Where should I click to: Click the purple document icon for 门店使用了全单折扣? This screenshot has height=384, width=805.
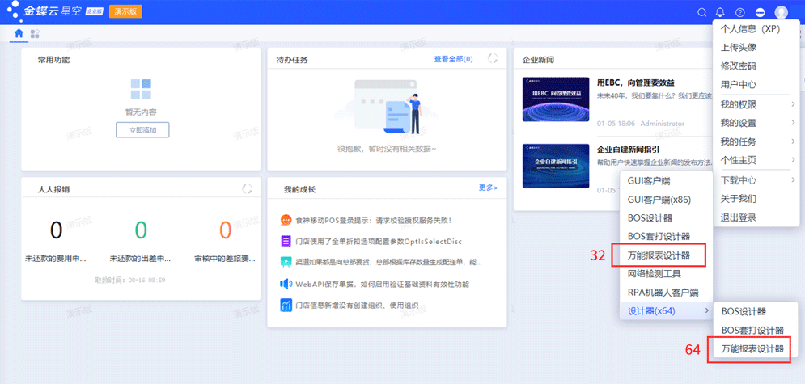coord(286,241)
